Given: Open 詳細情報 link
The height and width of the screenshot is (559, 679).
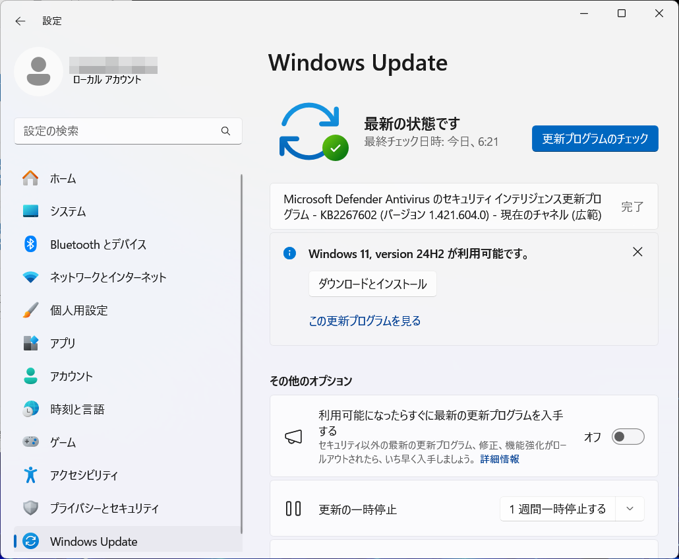Looking at the screenshot, I should [500, 459].
